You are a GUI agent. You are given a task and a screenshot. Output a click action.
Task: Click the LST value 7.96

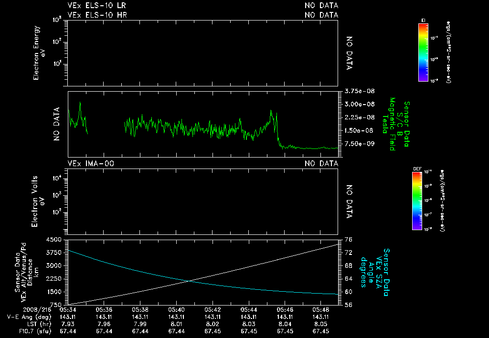(x=104, y=324)
